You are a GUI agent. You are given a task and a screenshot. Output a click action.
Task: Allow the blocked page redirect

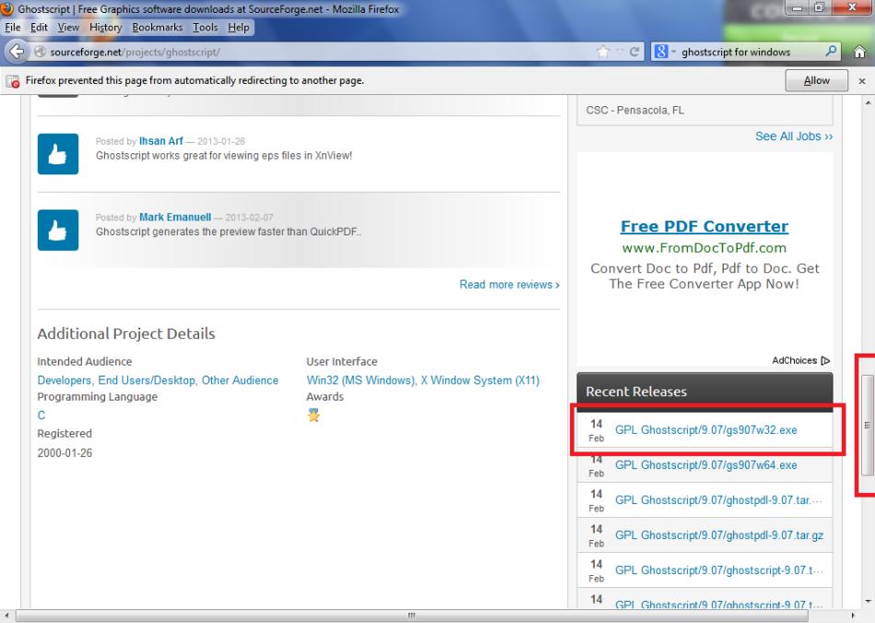[x=816, y=80]
